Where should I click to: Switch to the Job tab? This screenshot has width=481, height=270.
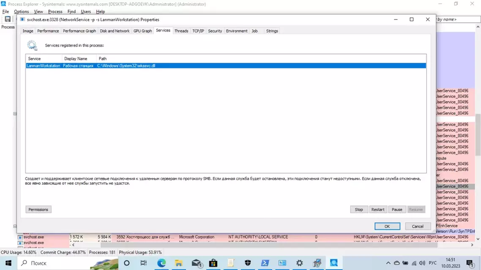click(254, 31)
